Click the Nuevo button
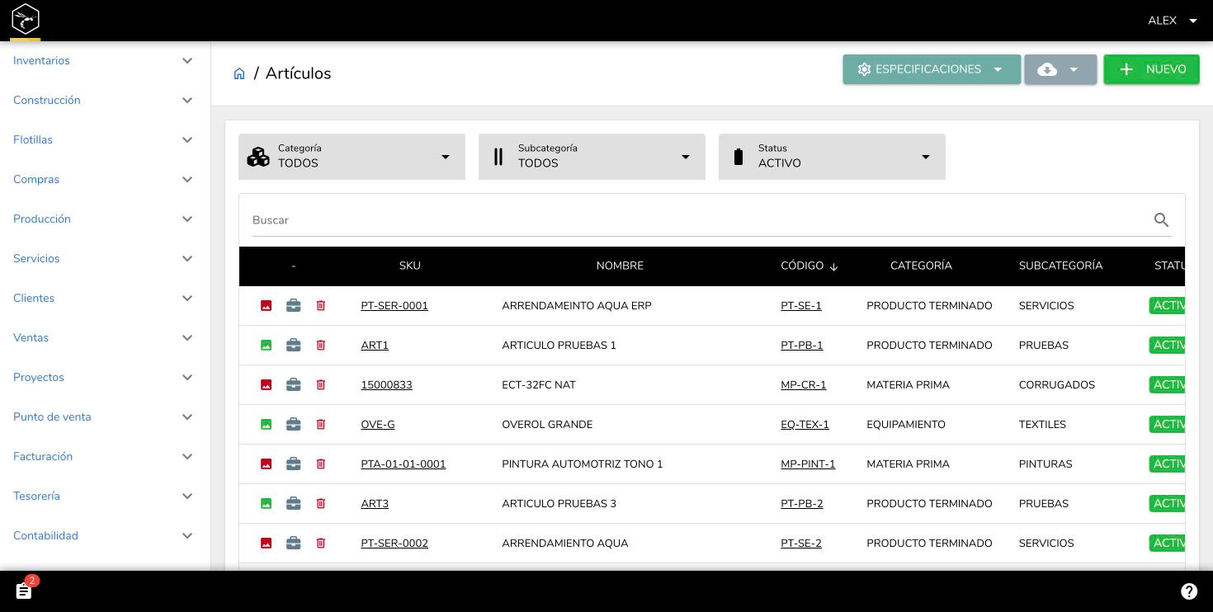 click(1151, 69)
